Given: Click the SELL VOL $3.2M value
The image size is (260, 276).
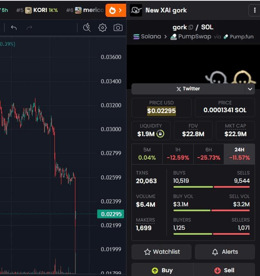Looking at the screenshot, I should point(241,204).
